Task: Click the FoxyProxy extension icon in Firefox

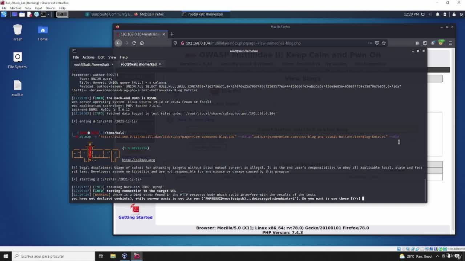Action: coord(441,43)
